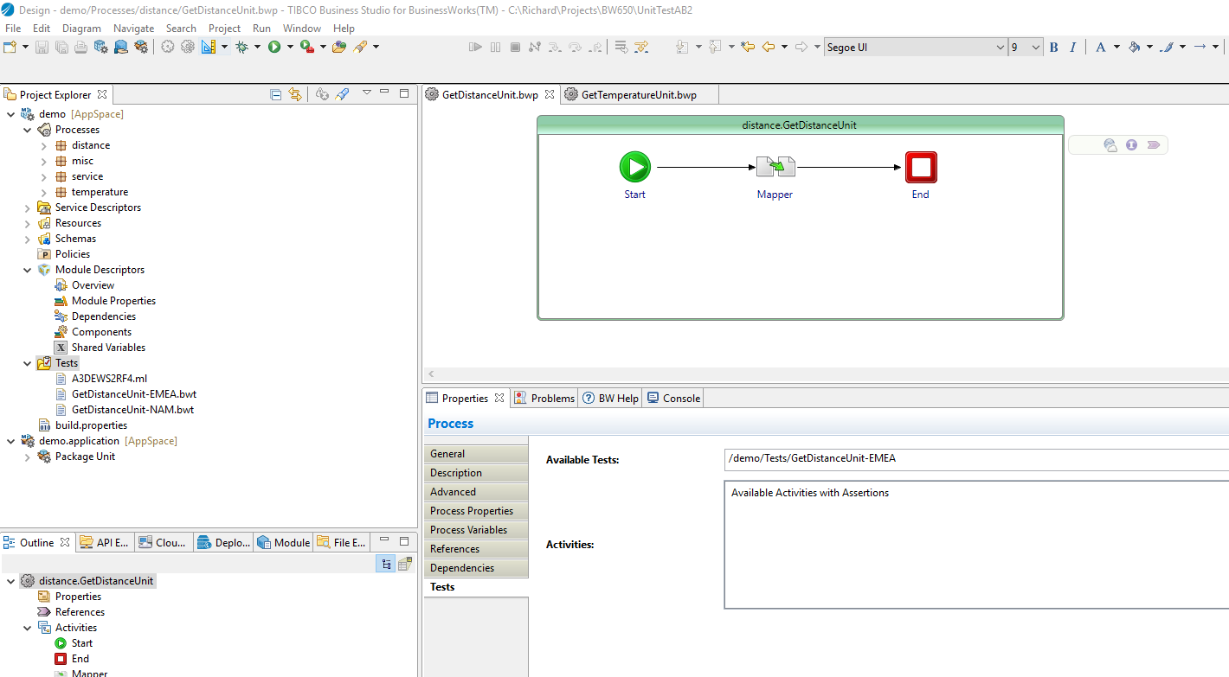Viewport: 1229px width, 677px height.
Task: Click the Fill Color paint bucket icon
Action: coord(1134,48)
